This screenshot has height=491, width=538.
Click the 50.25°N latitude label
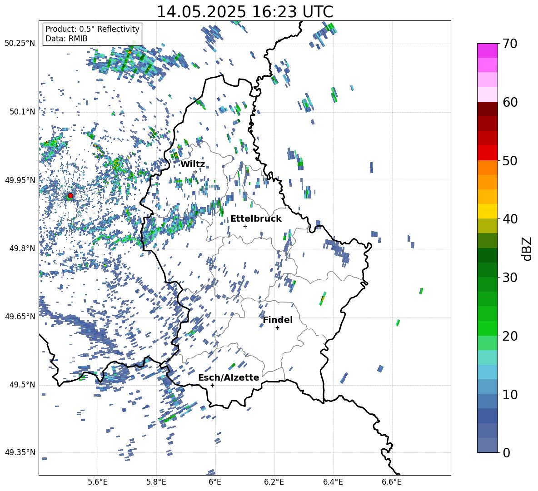coord(20,44)
